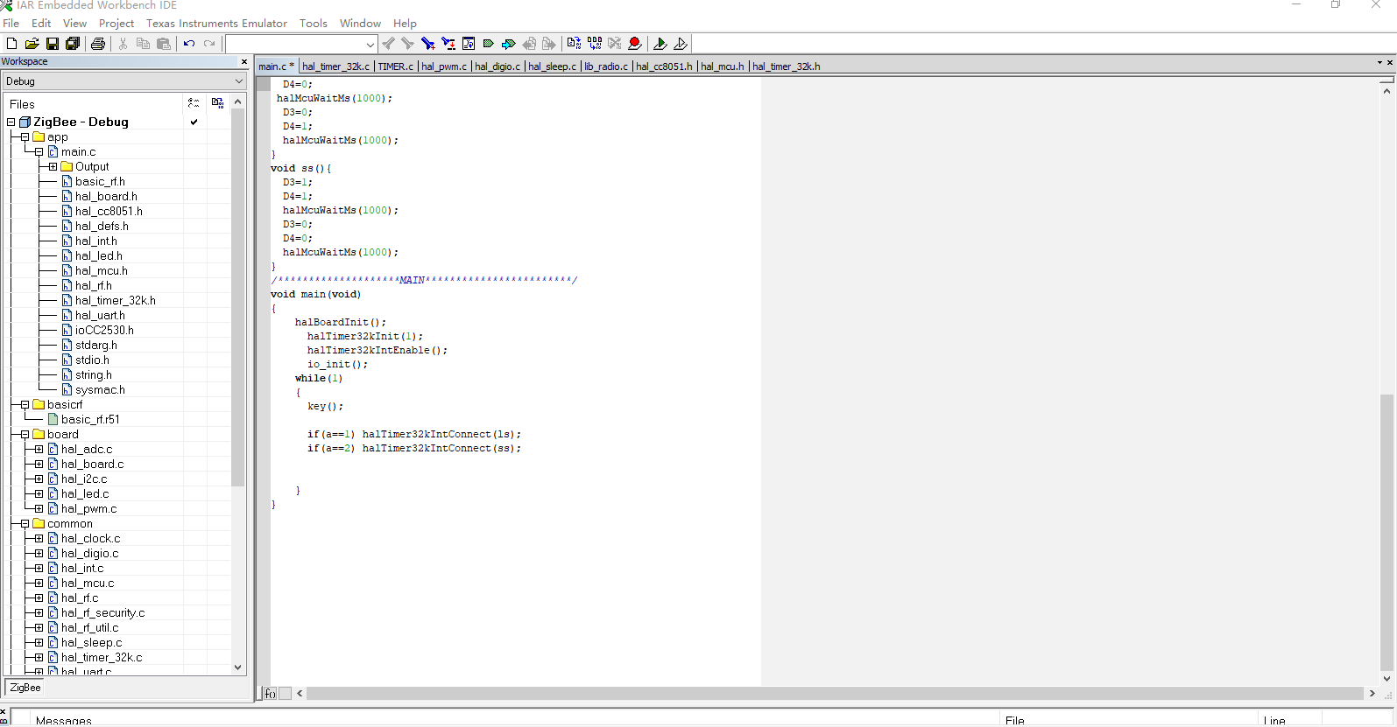Click Download and Debug green arrow icon

(x=660, y=44)
